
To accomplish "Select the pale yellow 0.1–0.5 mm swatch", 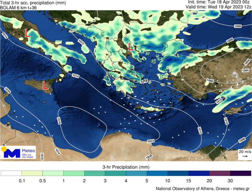I will click(x=32, y=173).
